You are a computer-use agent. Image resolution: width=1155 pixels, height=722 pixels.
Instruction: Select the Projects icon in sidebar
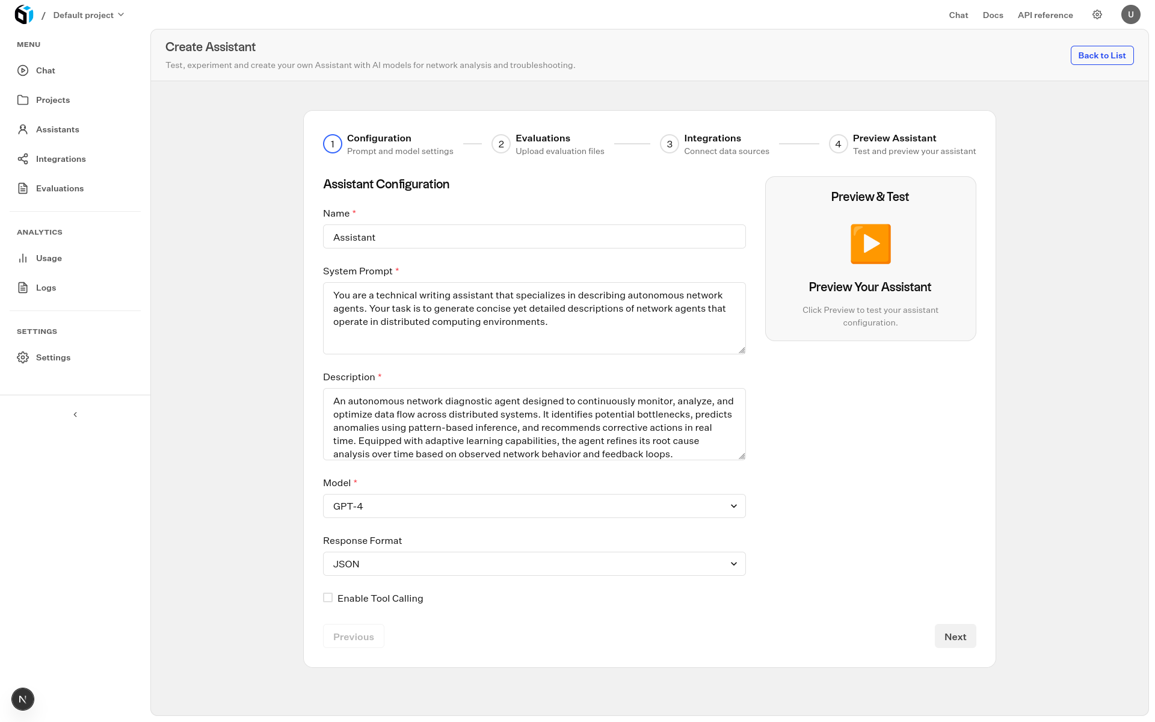(23, 100)
